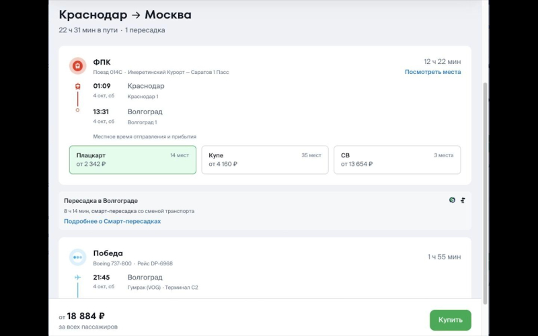Click the transport change icon in transfer row
538x336 pixels.
point(463,200)
